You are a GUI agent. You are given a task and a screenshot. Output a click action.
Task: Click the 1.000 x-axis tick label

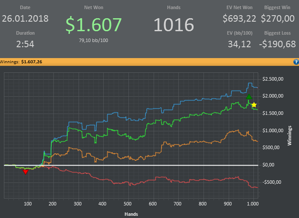[253, 204]
